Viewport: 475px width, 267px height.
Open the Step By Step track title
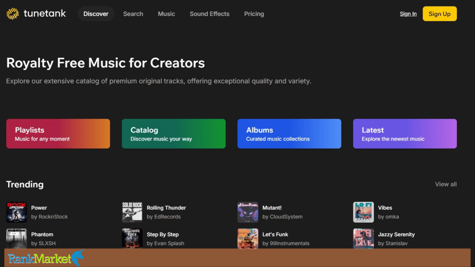(163, 234)
